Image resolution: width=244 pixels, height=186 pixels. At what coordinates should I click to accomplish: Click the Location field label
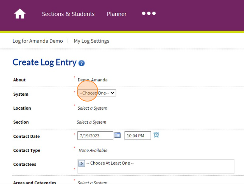click(22, 108)
